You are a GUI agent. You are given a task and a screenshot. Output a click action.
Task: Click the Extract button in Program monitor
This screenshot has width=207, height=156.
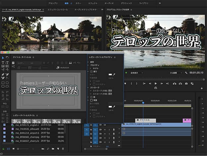[x=180, y=83]
